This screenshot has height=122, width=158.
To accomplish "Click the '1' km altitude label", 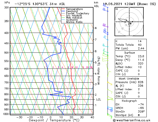I will click(96, 105).
